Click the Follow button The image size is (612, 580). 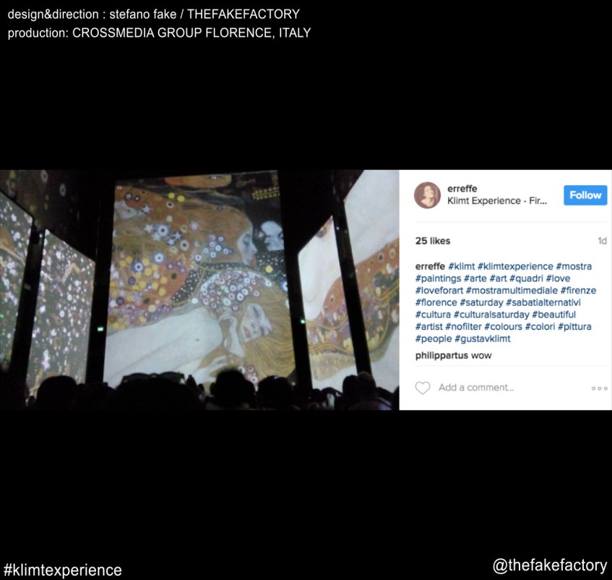point(585,195)
